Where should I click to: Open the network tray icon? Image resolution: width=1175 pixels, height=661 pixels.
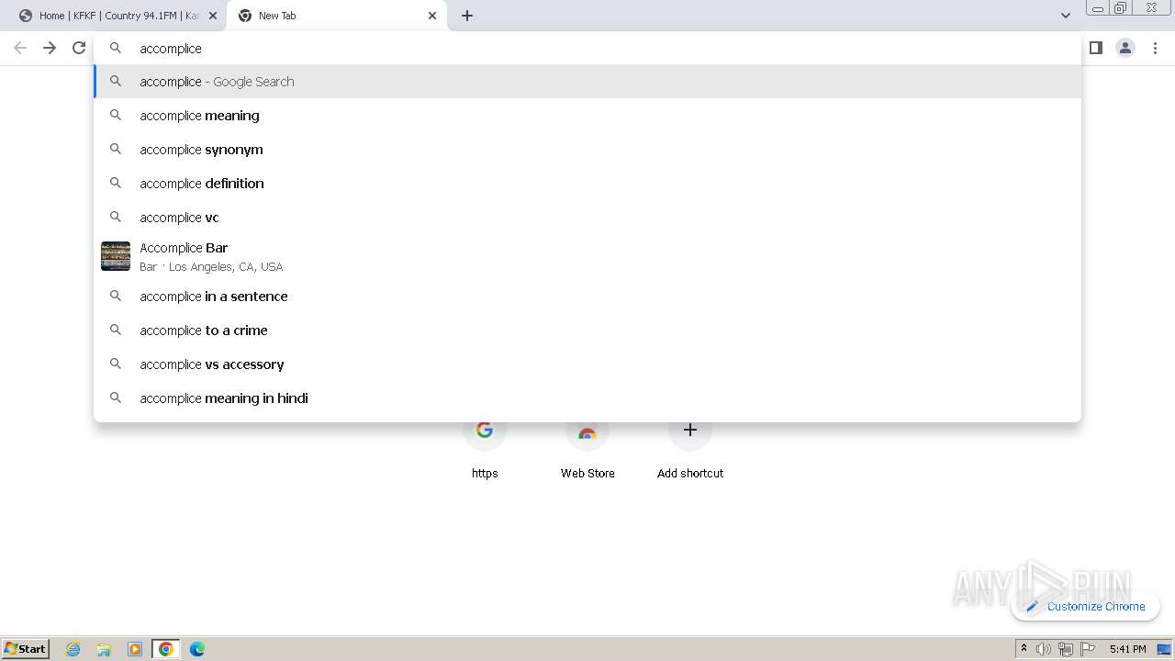pos(1066,649)
